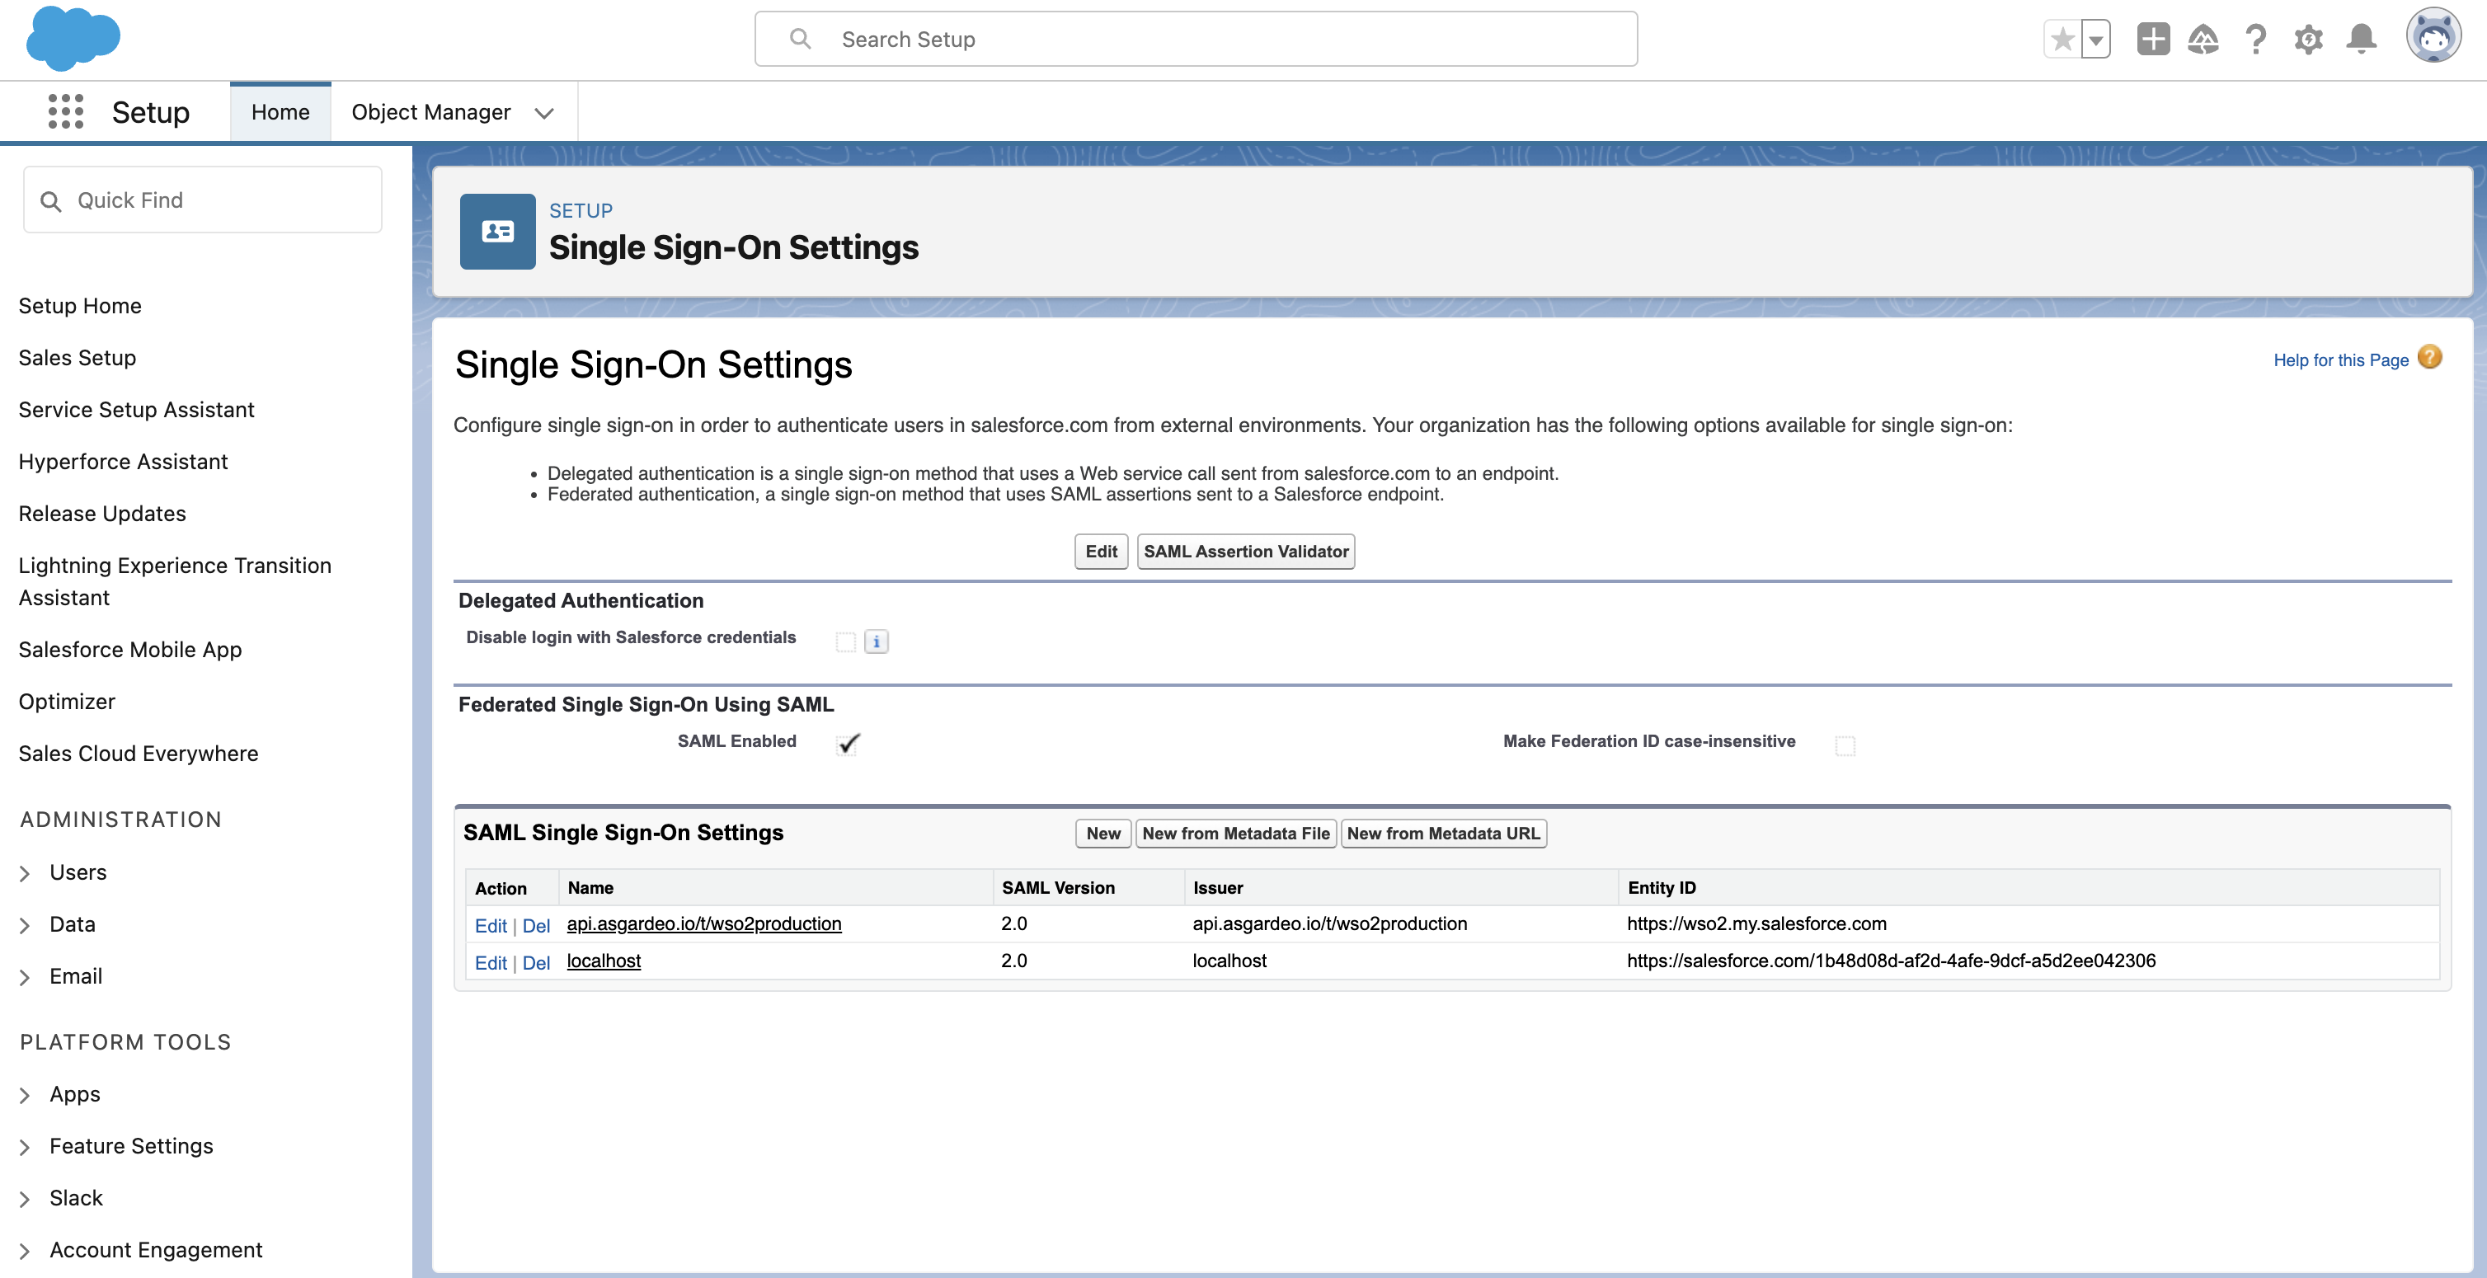The height and width of the screenshot is (1278, 2487).
Task: Expand the Account Engagement section
Action: pos(25,1252)
